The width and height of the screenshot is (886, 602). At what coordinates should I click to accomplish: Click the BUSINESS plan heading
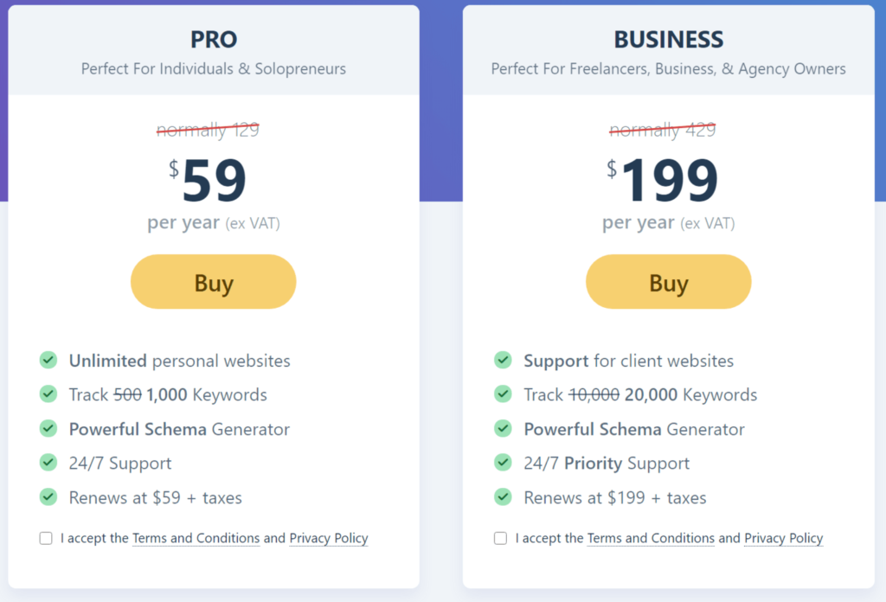click(668, 39)
